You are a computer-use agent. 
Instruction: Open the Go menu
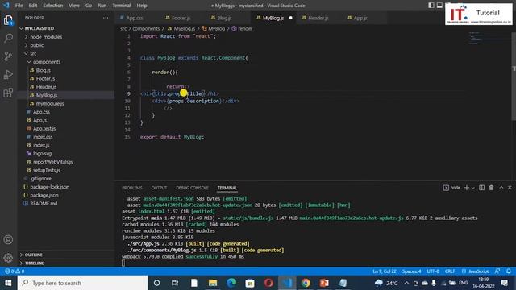(x=89, y=6)
